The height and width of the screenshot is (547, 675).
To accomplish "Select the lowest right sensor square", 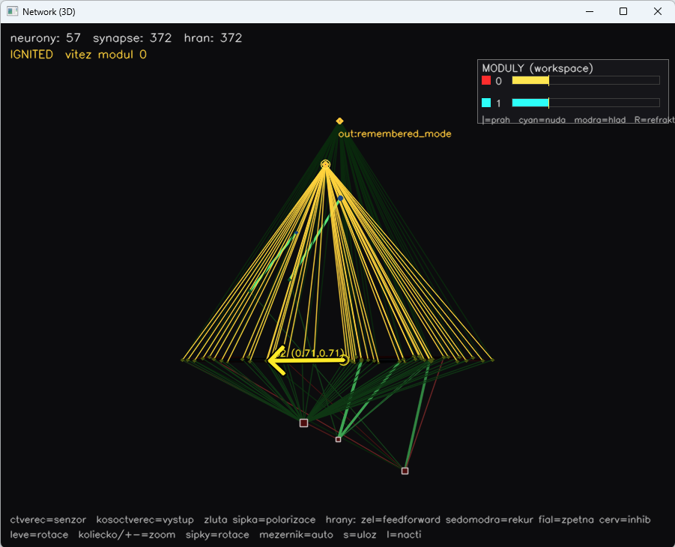I will (x=405, y=471).
